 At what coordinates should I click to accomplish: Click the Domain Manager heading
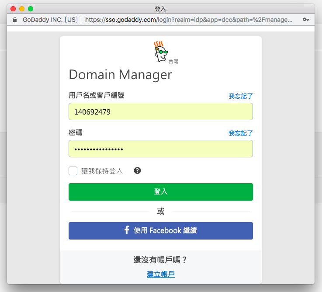(120, 75)
